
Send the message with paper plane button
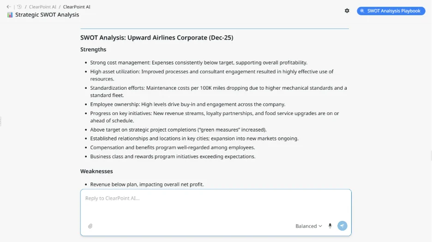[342, 226]
